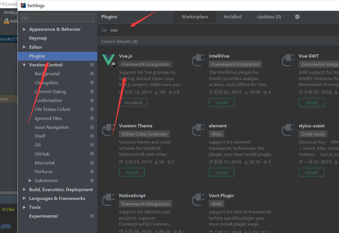Screen dimensions: 339x233
Task: Expand the Tools settings section
Action: pos(24,207)
